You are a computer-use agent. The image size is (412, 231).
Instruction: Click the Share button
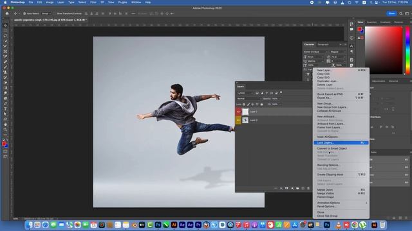point(391,13)
